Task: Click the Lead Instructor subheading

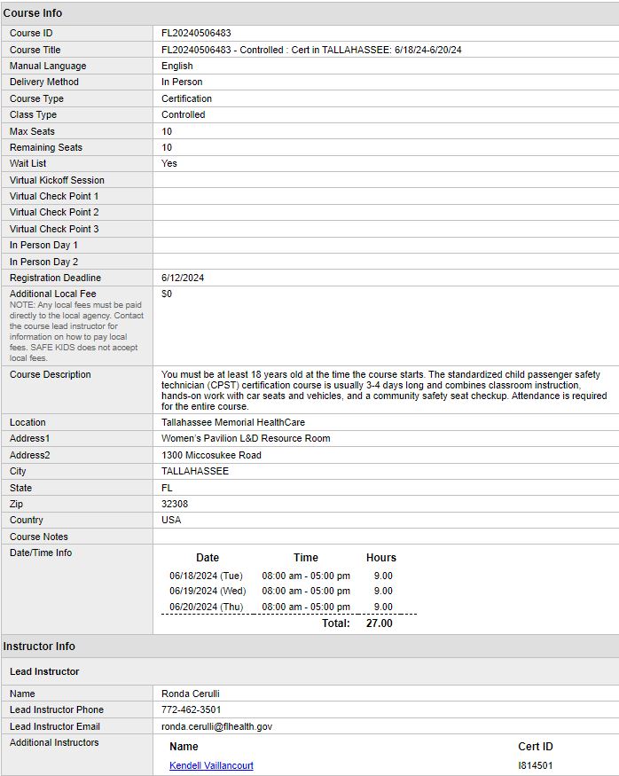Action: tap(44, 671)
